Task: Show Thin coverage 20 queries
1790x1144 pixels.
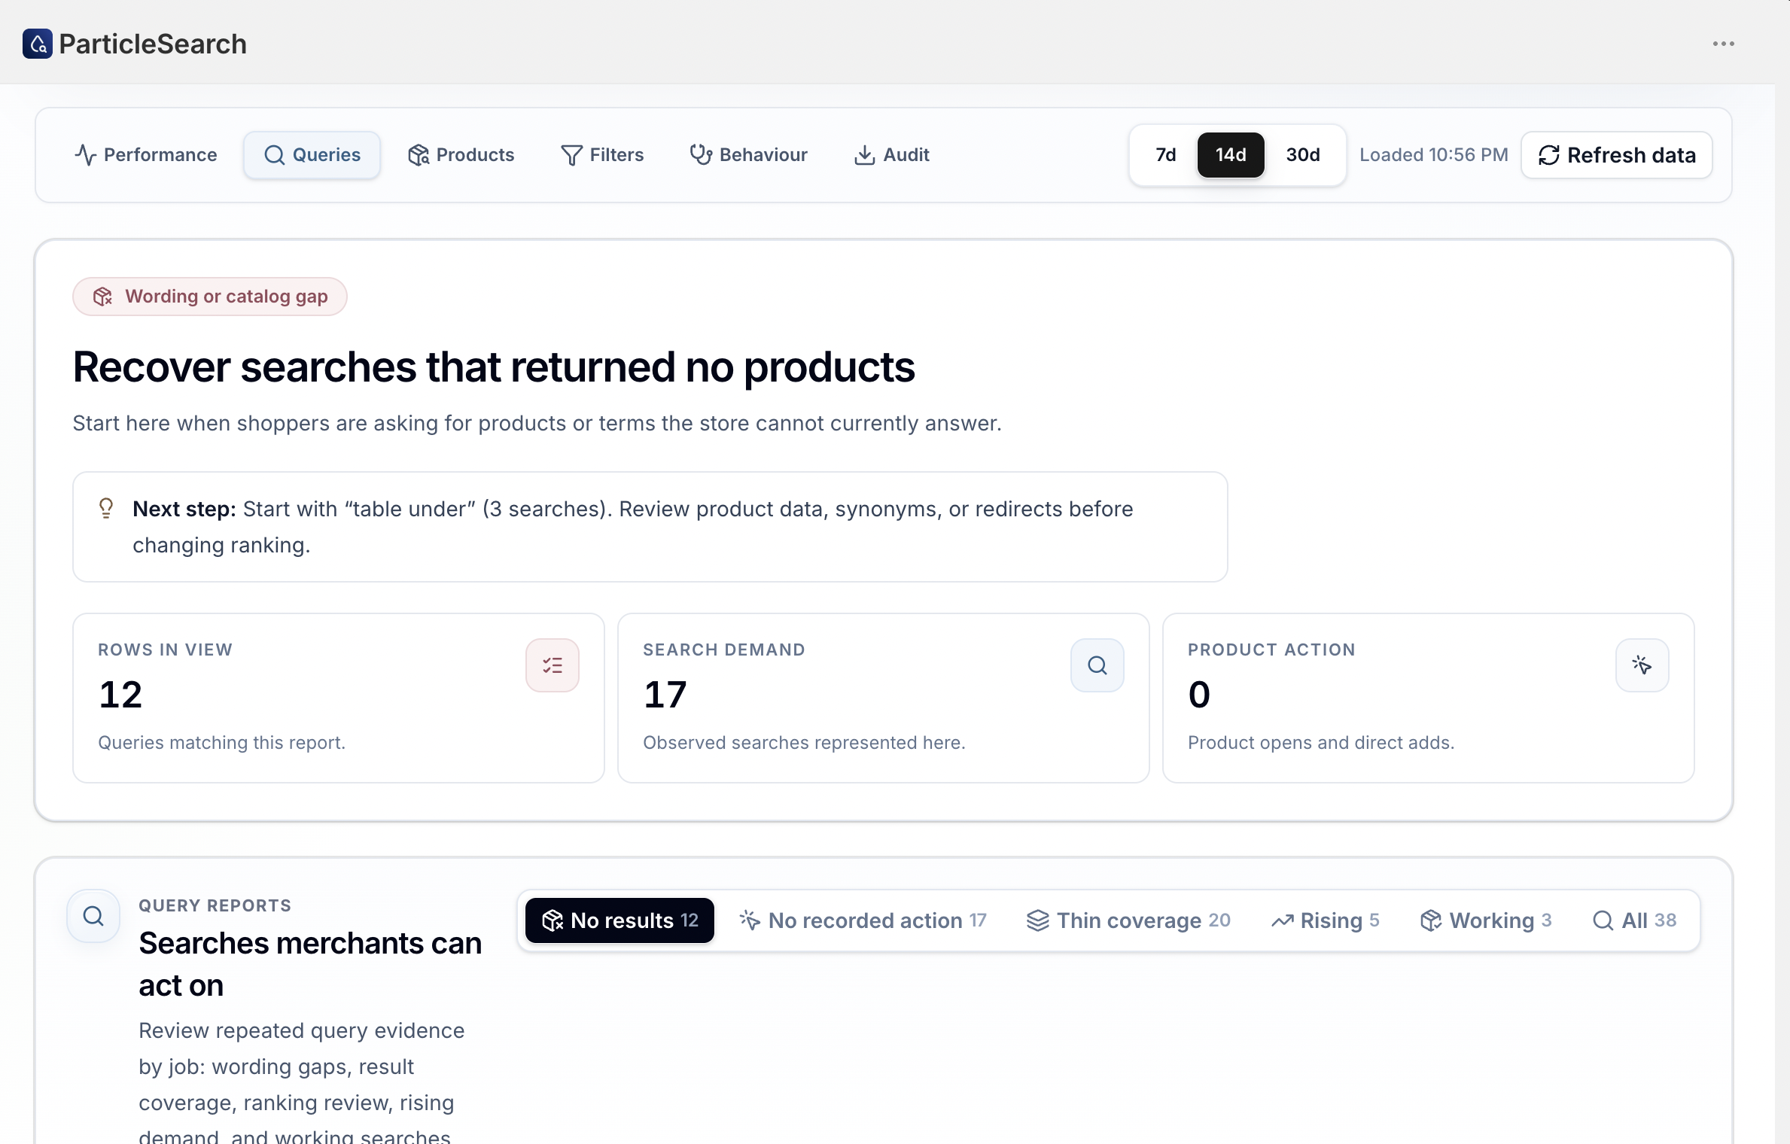Action: 1128,920
